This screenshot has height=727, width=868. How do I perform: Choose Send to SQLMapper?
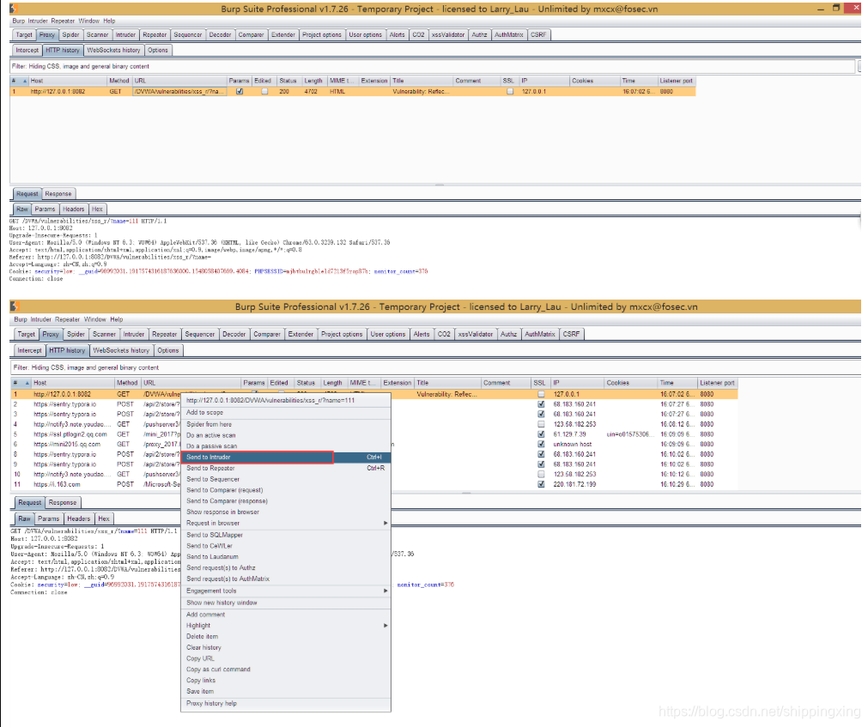click(x=286, y=535)
